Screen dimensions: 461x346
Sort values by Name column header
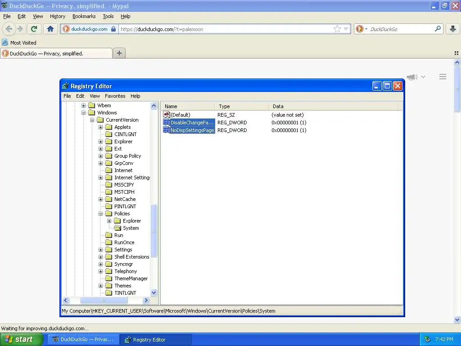pyautogui.click(x=188, y=106)
